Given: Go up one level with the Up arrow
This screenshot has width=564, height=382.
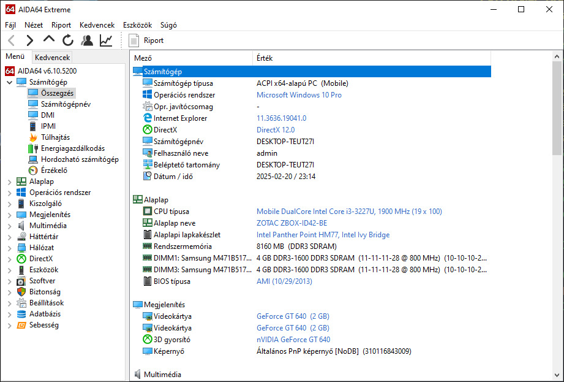Looking at the screenshot, I should click(49, 40).
